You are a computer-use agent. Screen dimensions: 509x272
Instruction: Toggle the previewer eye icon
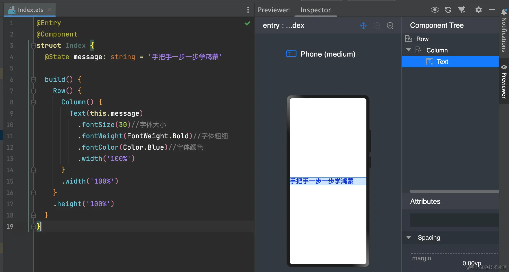click(x=435, y=10)
